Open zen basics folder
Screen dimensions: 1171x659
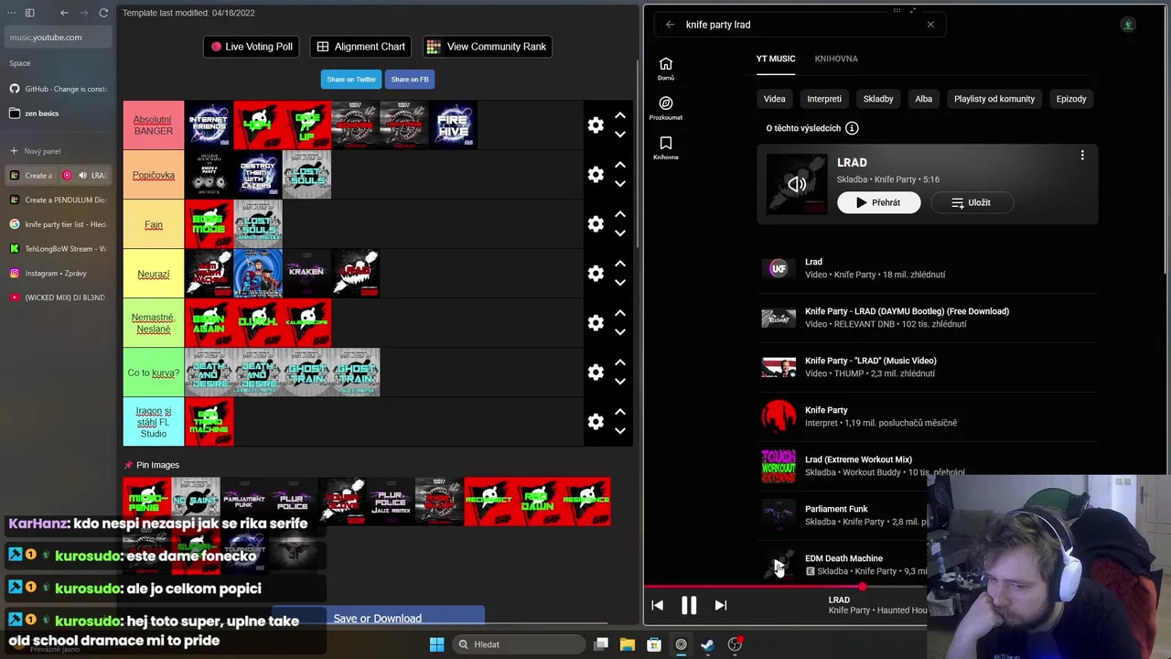(x=59, y=113)
